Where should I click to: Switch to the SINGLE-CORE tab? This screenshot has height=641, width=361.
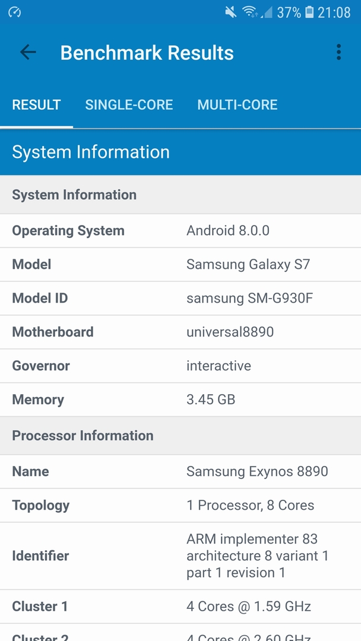(x=129, y=104)
